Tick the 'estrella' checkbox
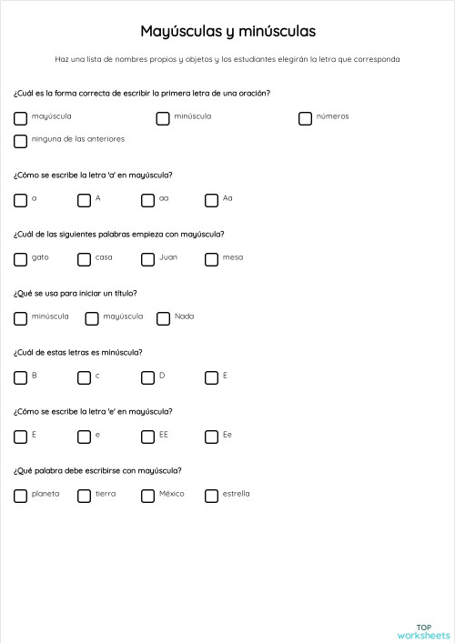The height and width of the screenshot is (643, 455). coord(211,496)
